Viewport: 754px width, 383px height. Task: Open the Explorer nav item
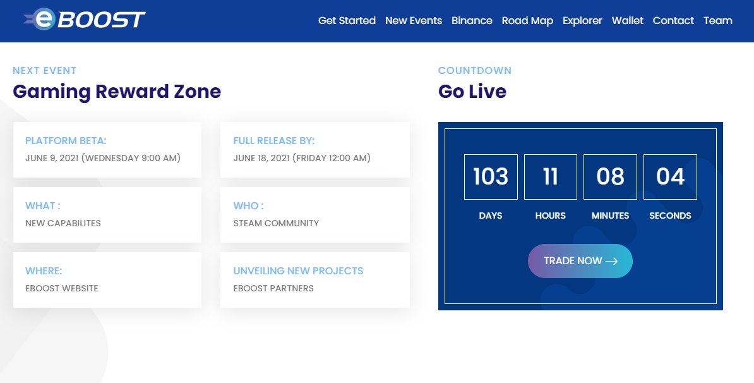click(582, 21)
